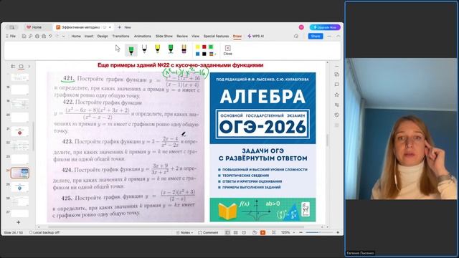Select the purple-tipped pen tool
The image size is (459, 258).
coord(184,49)
